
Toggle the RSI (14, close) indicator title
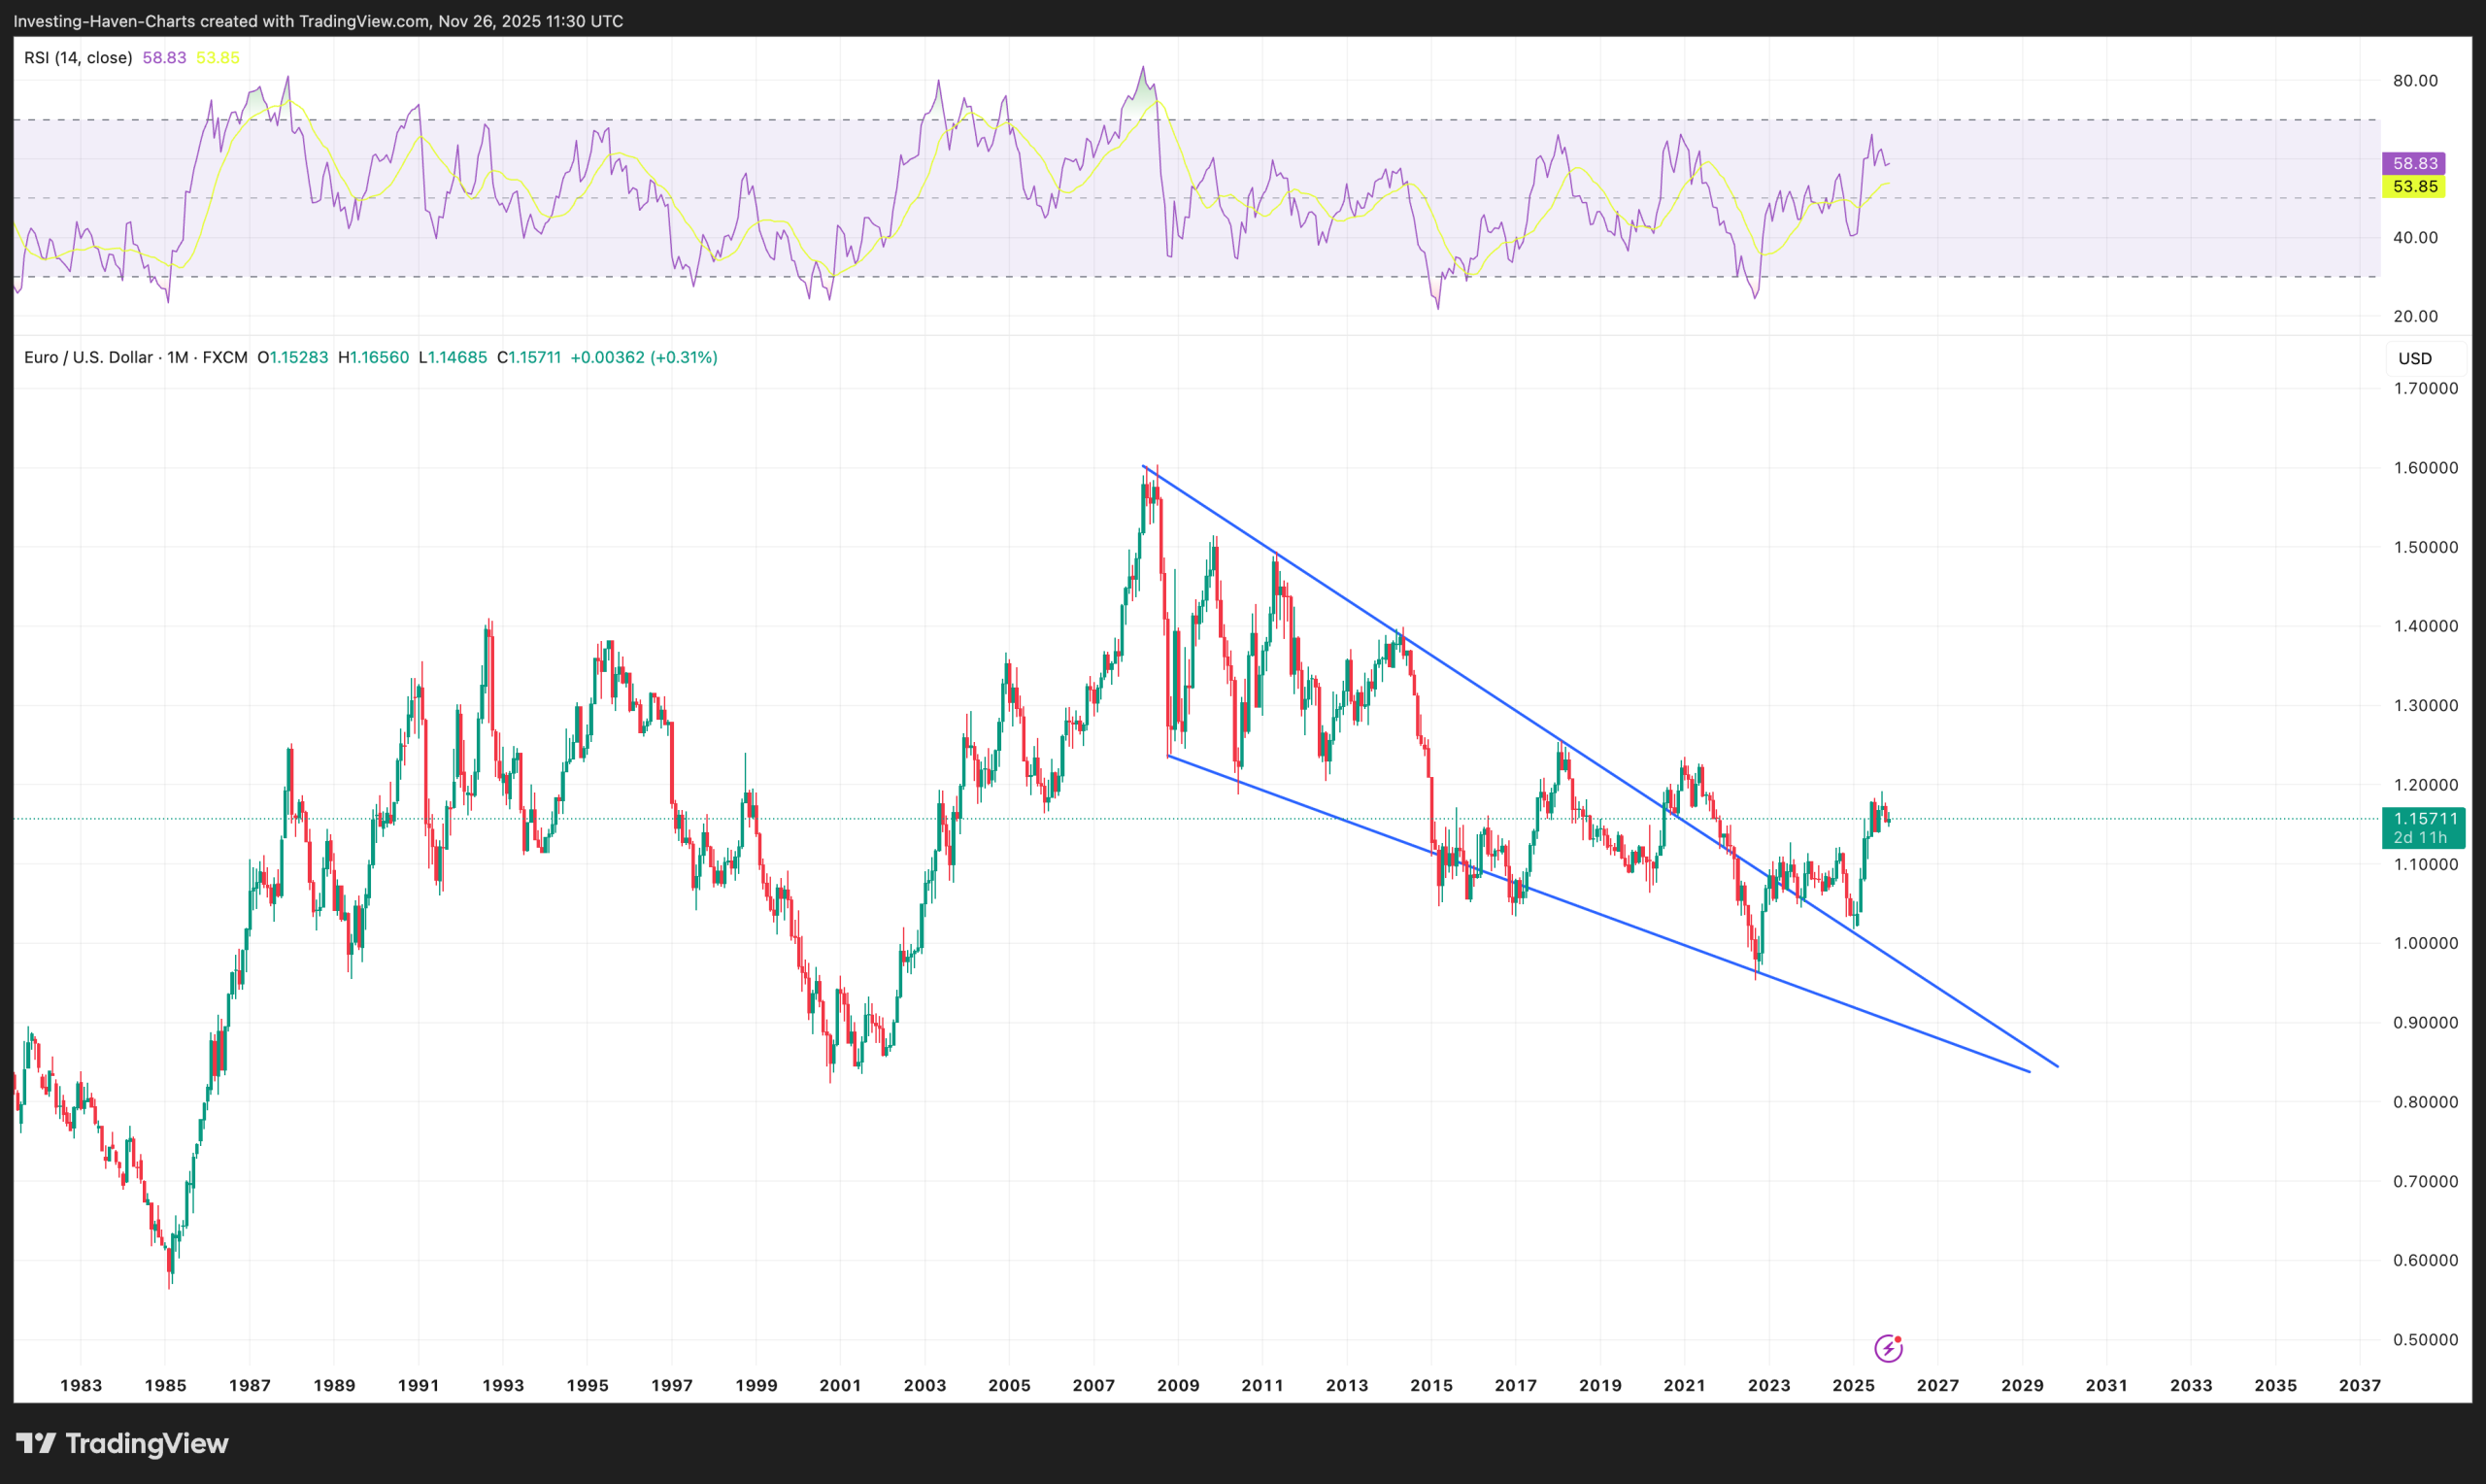coord(77,57)
